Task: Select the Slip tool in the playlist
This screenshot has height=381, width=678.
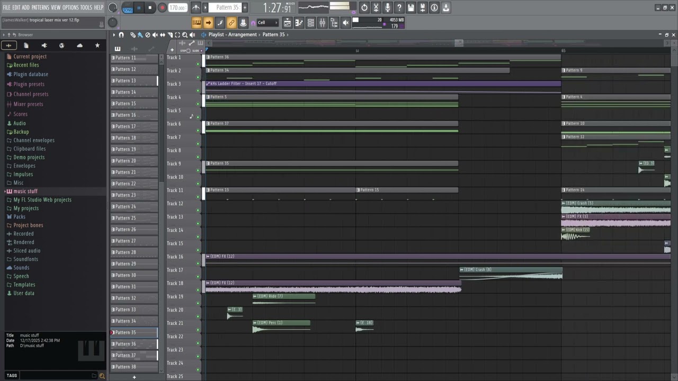Action: coord(162,34)
